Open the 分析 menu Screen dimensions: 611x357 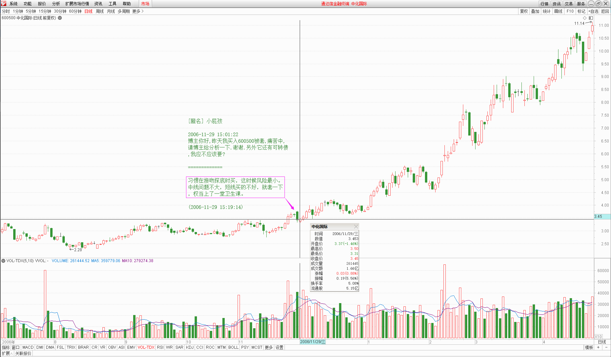[56, 4]
